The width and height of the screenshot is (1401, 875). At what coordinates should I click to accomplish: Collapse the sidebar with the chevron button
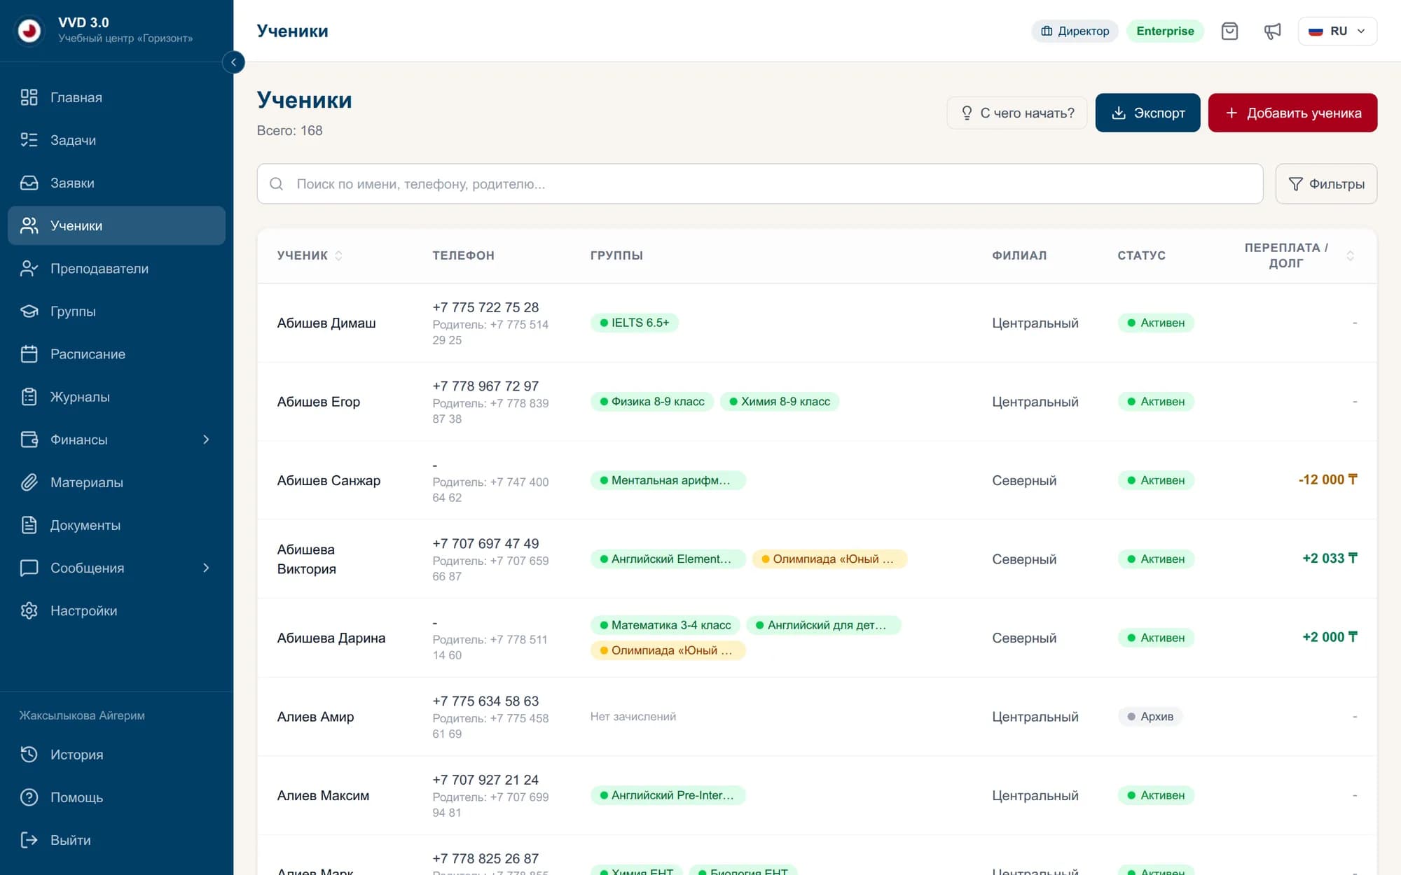coord(233,62)
